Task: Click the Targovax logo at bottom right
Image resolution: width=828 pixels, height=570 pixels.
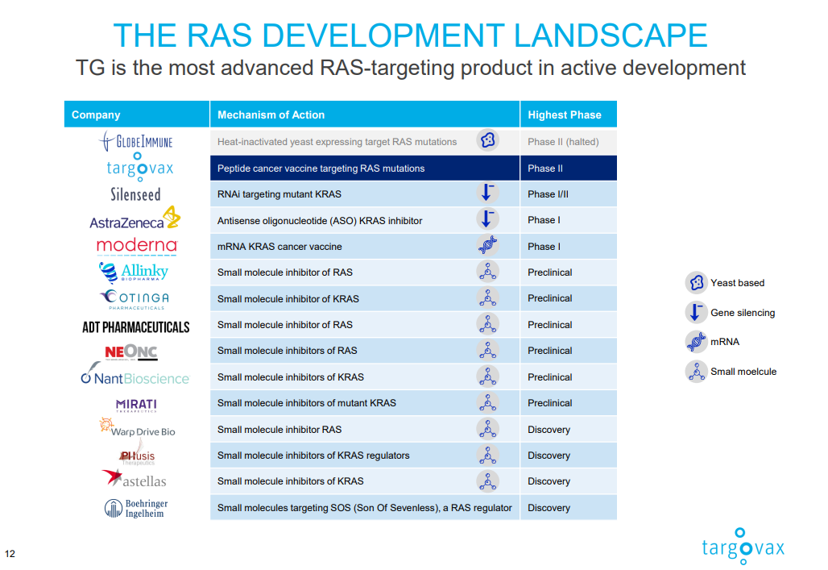Action: click(x=743, y=546)
